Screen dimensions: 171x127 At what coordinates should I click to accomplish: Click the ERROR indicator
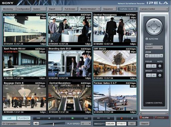[161, 118]
